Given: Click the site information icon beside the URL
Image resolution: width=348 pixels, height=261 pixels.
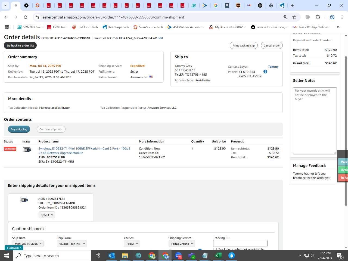Looking at the screenshot, I should pyautogui.click(x=37, y=17).
